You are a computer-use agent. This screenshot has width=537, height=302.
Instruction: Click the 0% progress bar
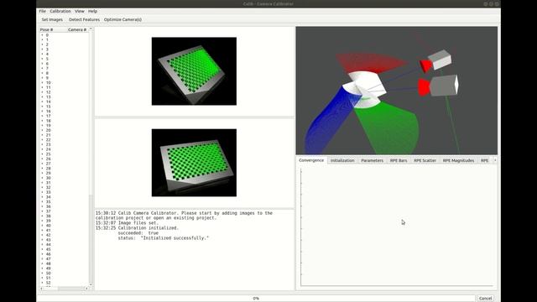(x=256, y=299)
